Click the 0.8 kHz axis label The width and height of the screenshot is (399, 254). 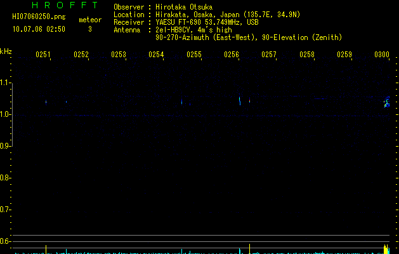[x=6, y=178]
